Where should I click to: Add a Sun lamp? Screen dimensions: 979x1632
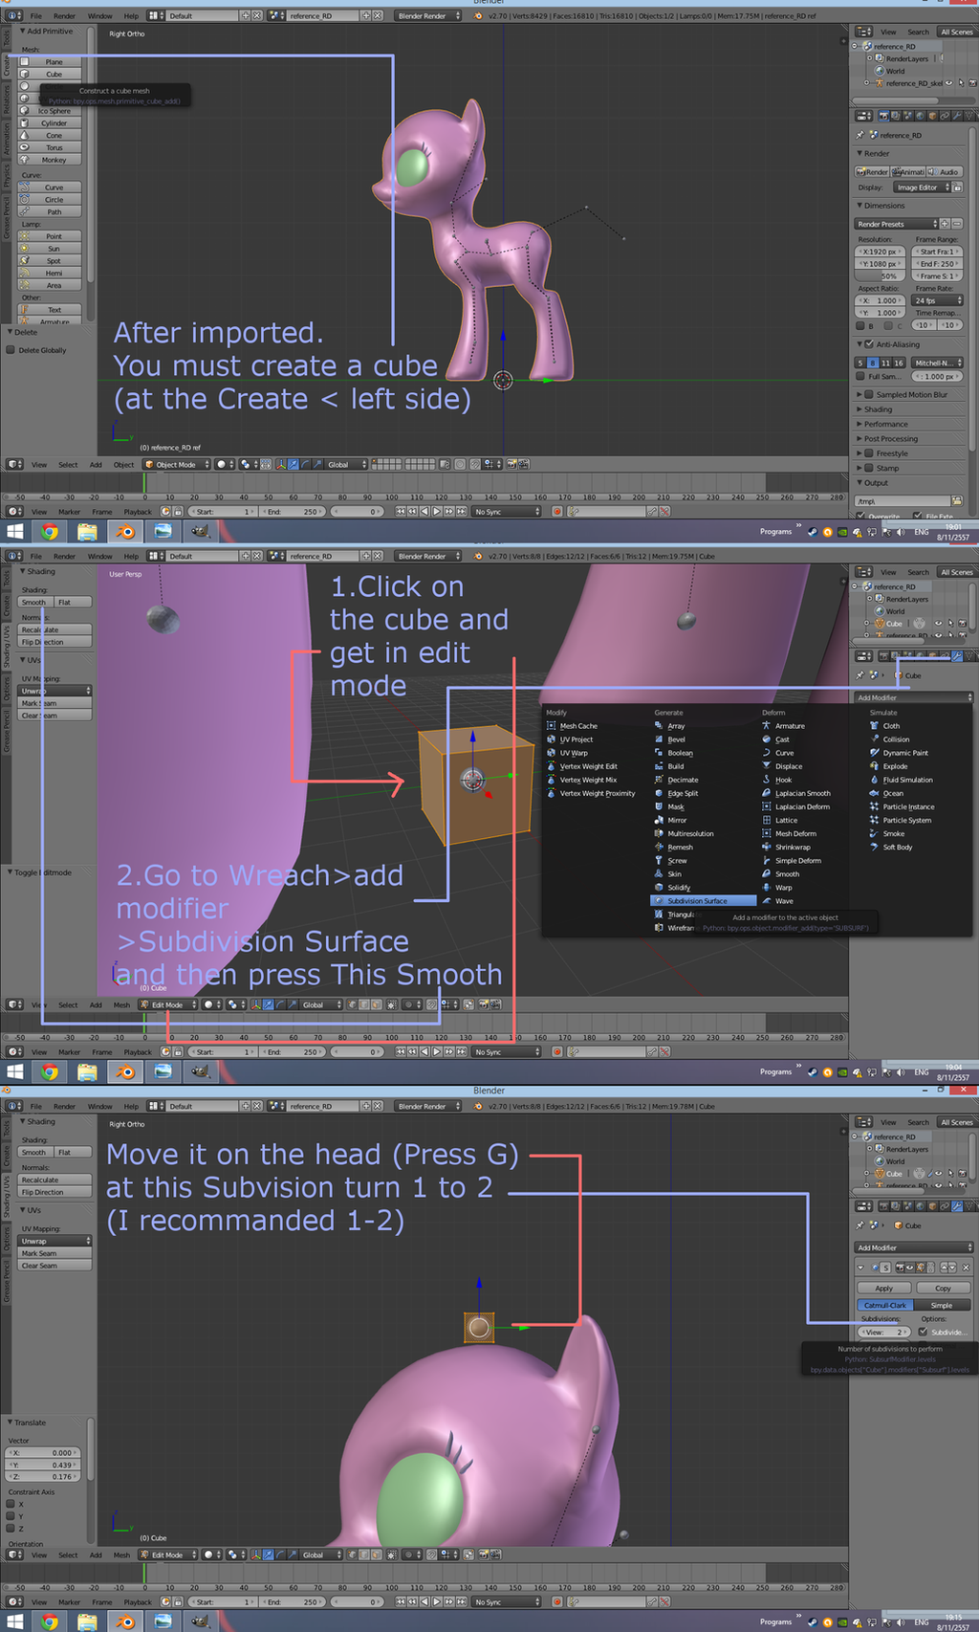point(51,249)
